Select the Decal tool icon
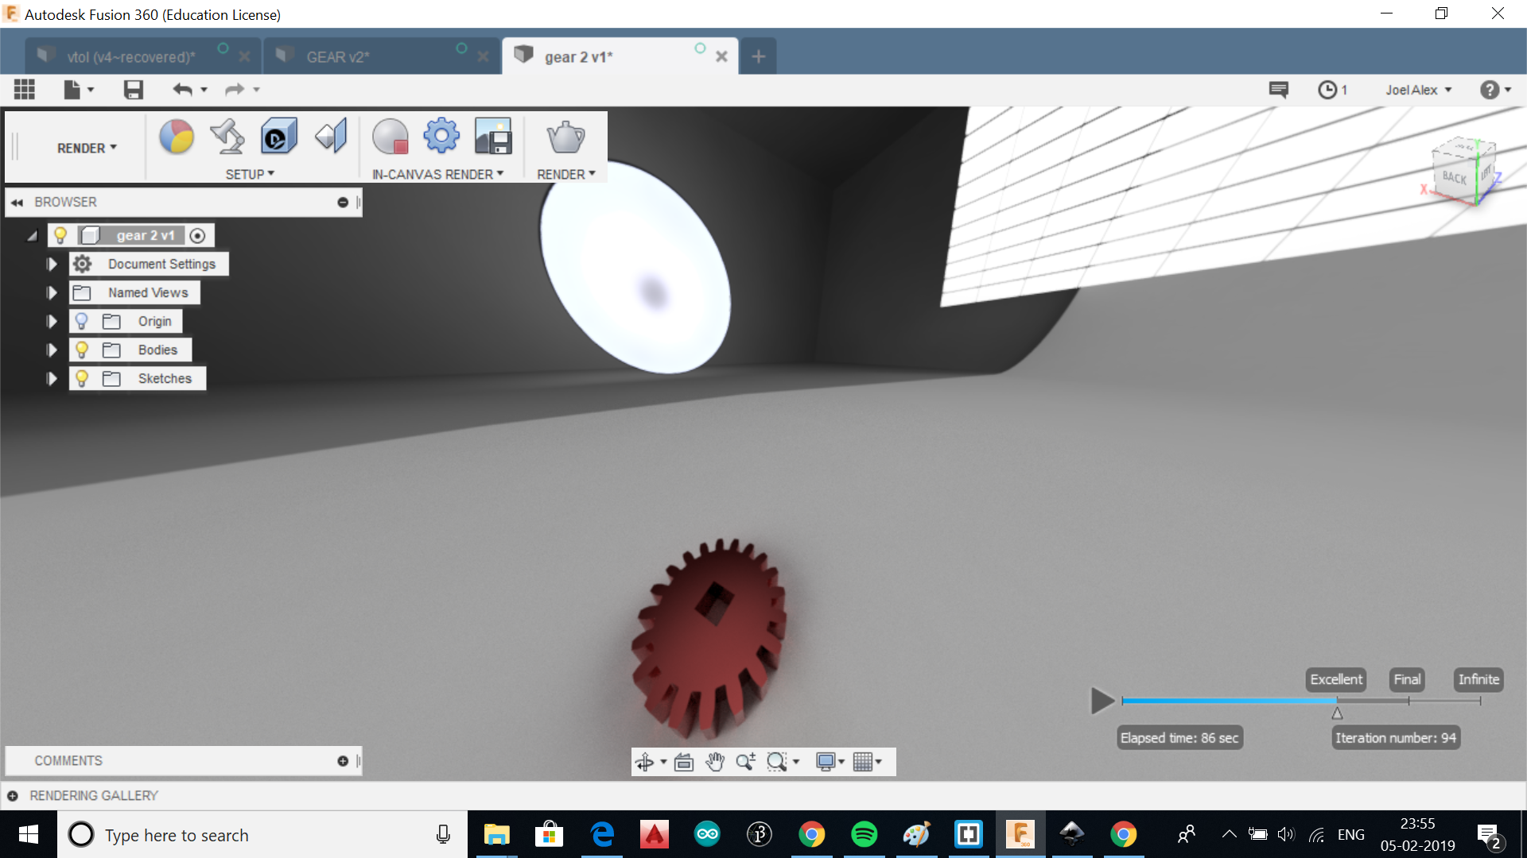The height and width of the screenshot is (858, 1527). 278,137
